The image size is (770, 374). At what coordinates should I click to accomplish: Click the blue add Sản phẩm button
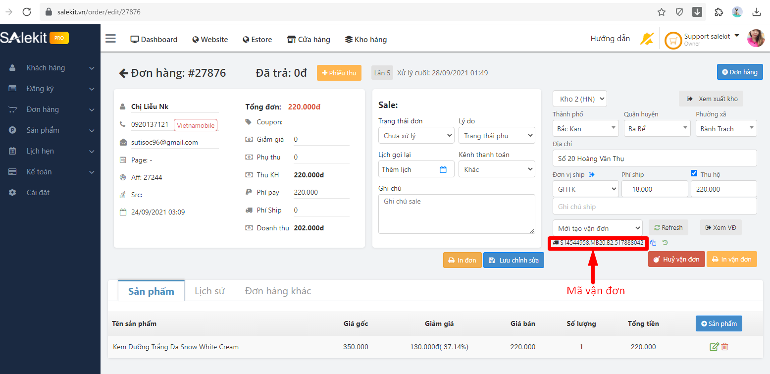point(719,323)
